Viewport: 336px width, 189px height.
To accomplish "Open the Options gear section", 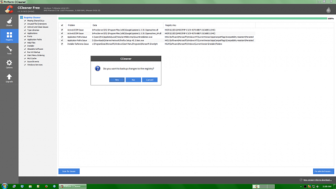I will click(x=9, y=64).
